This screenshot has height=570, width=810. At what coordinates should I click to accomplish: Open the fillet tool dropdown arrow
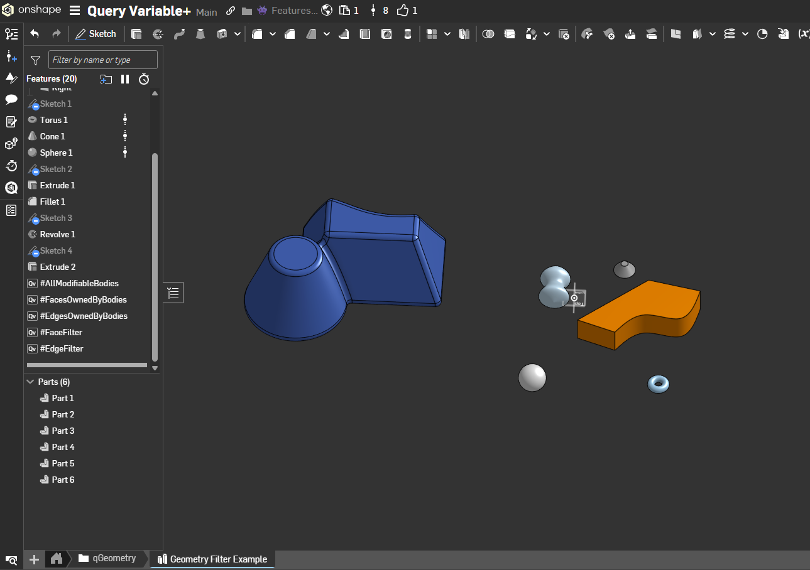coord(273,34)
